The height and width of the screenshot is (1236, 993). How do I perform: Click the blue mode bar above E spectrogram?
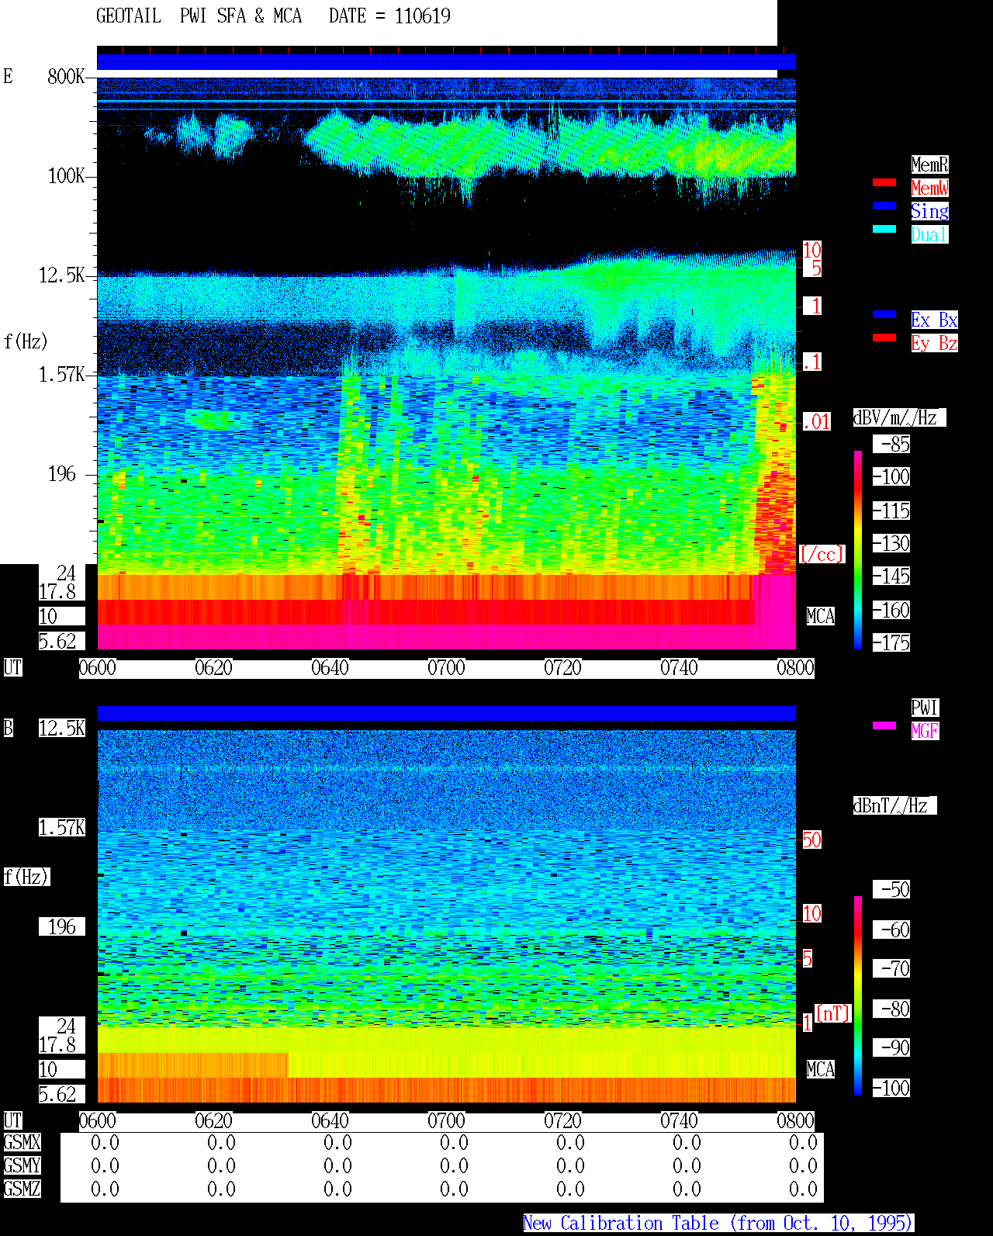point(446,62)
